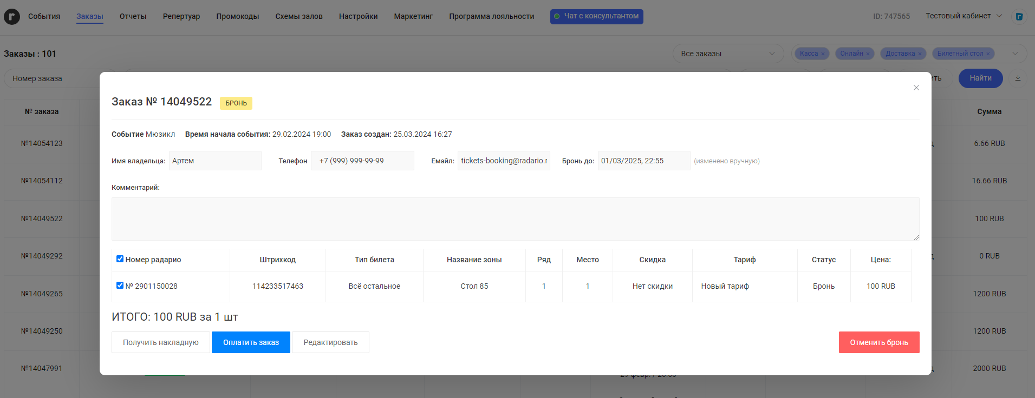Expand the sales channel tags dropdown arrow
This screenshot has height=398, width=1035.
[1015, 54]
